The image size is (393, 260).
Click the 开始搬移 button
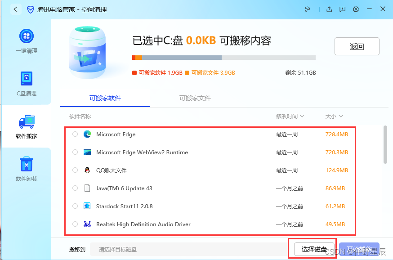point(359,249)
